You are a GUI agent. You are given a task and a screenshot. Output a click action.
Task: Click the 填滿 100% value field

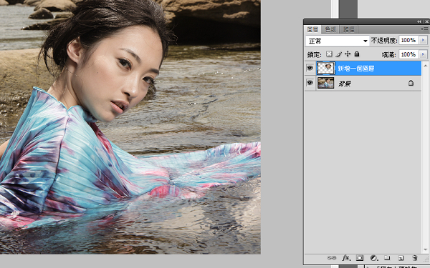[408, 54]
